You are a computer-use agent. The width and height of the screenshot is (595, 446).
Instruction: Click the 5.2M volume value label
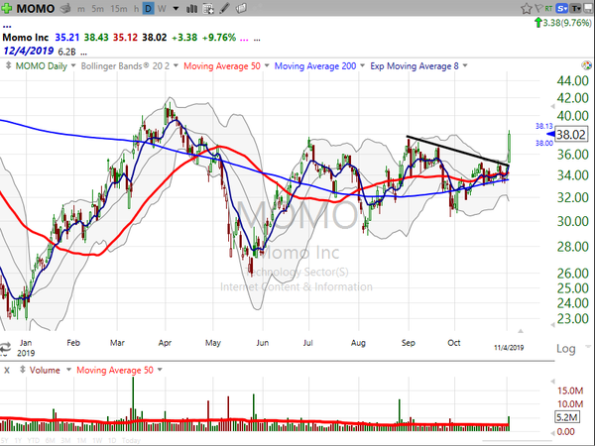[567, 417]
